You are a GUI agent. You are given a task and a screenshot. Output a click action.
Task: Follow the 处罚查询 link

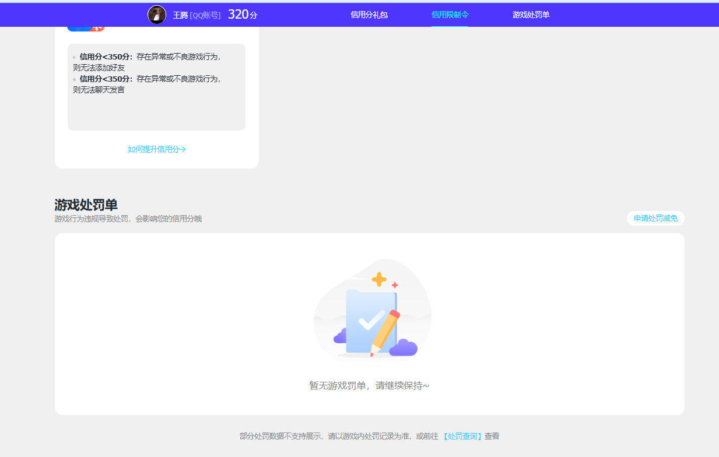(x=462, y=436)
